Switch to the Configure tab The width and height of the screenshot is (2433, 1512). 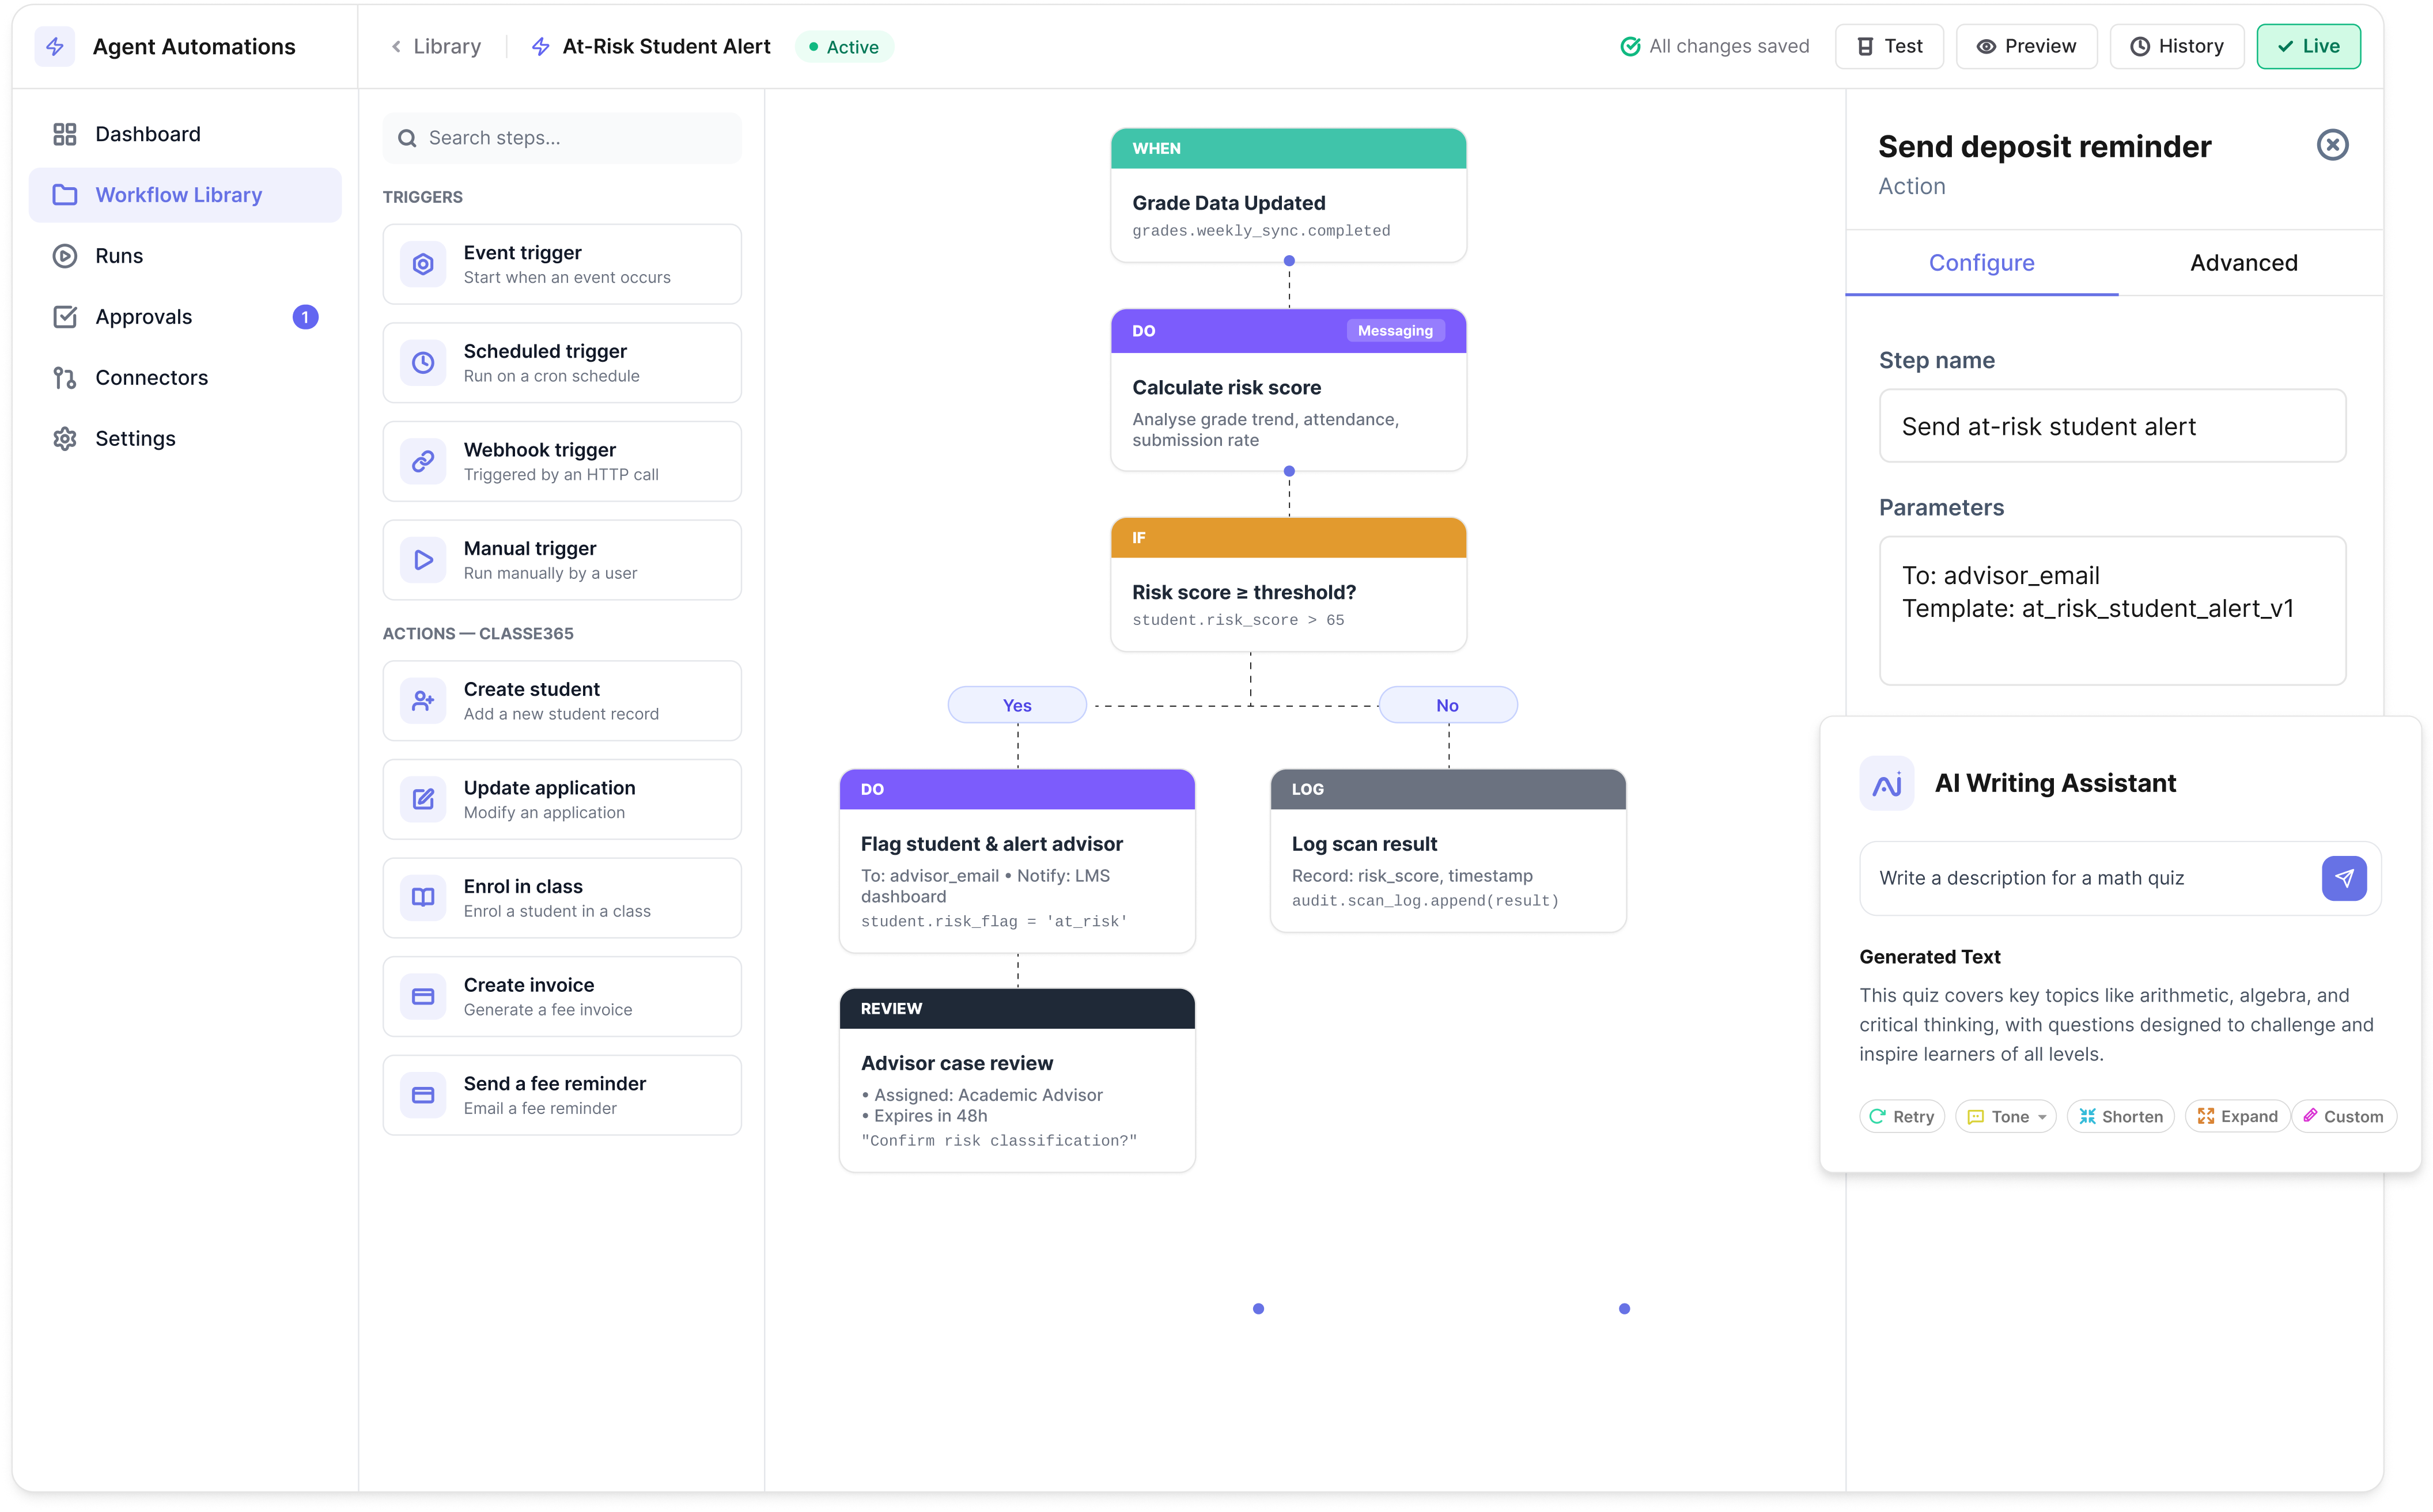click(1981, 263)
